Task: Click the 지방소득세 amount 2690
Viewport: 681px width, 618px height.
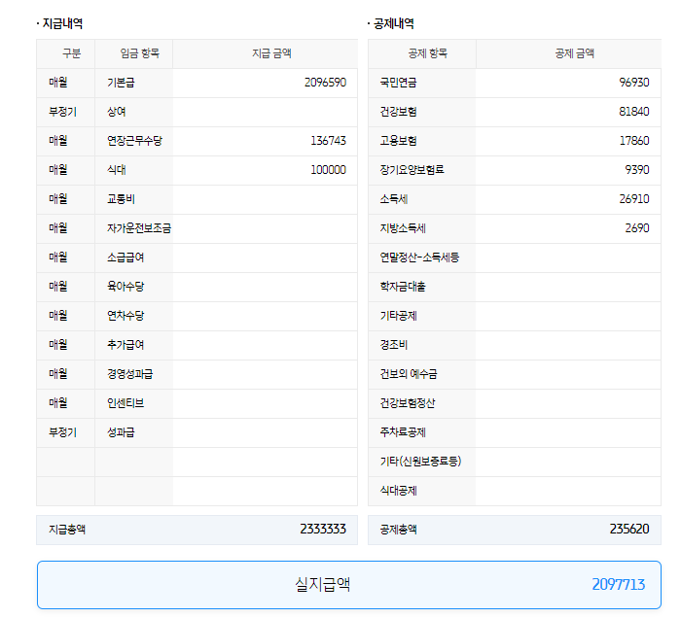Action: click(637, 228)
